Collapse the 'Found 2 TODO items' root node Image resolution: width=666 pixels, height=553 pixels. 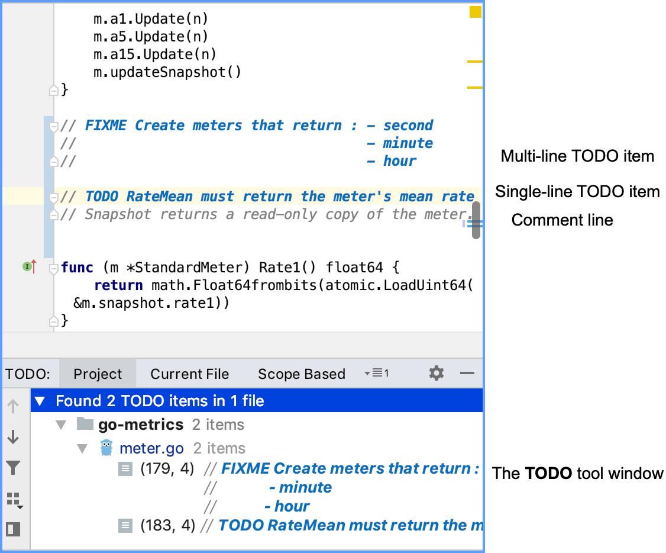pyautogui.click(x=40, y=401)
